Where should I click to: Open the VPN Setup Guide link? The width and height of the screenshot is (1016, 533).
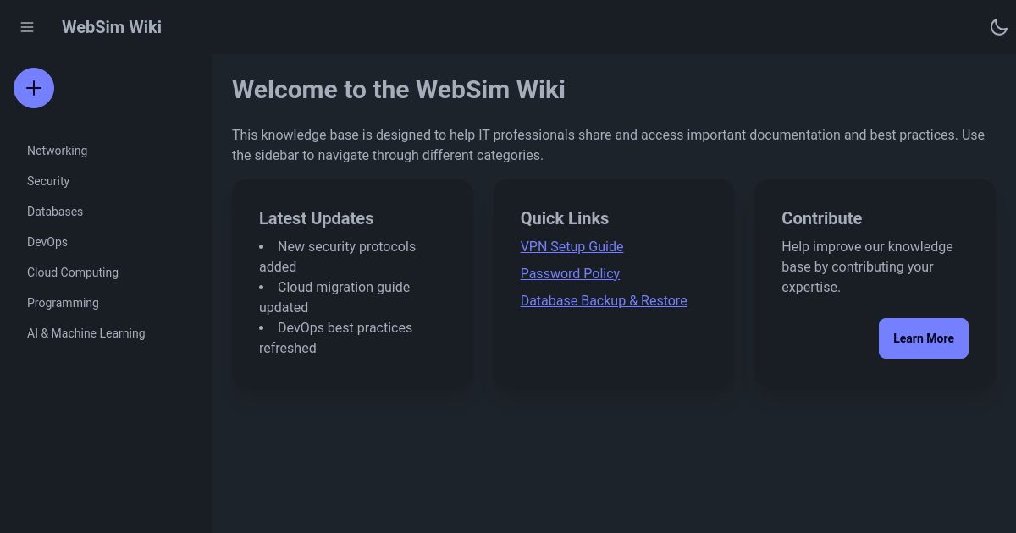coord(571,246)
